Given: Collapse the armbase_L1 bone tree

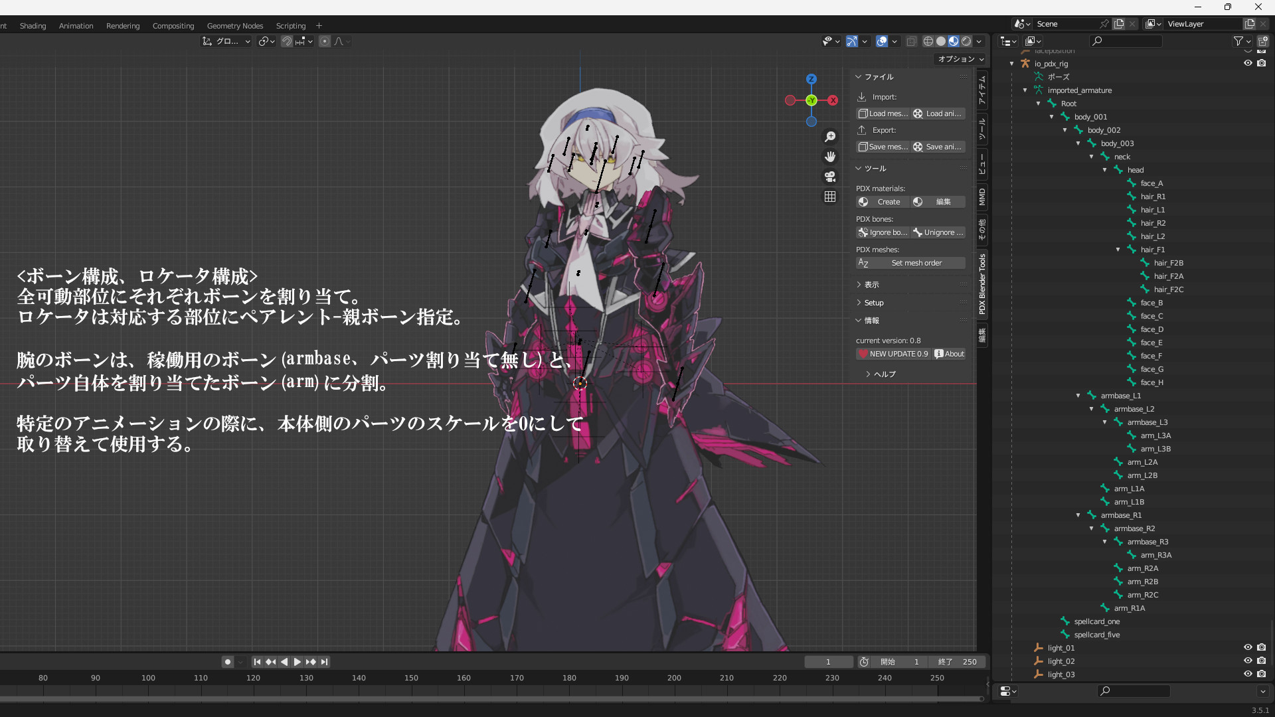Looking at the screenshot, I should point(1078,396).
